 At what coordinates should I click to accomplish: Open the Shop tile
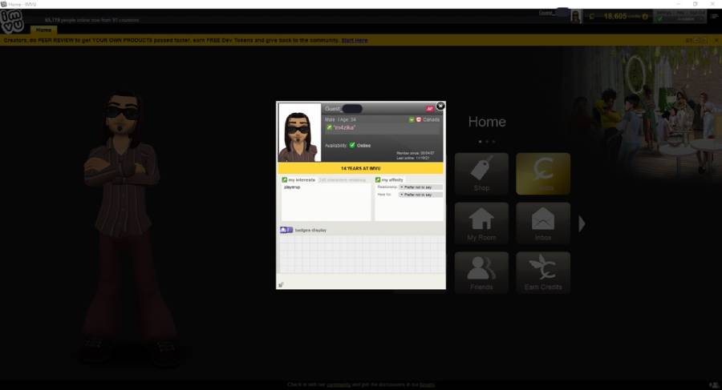pyautogui.click(x=481, y=174)
